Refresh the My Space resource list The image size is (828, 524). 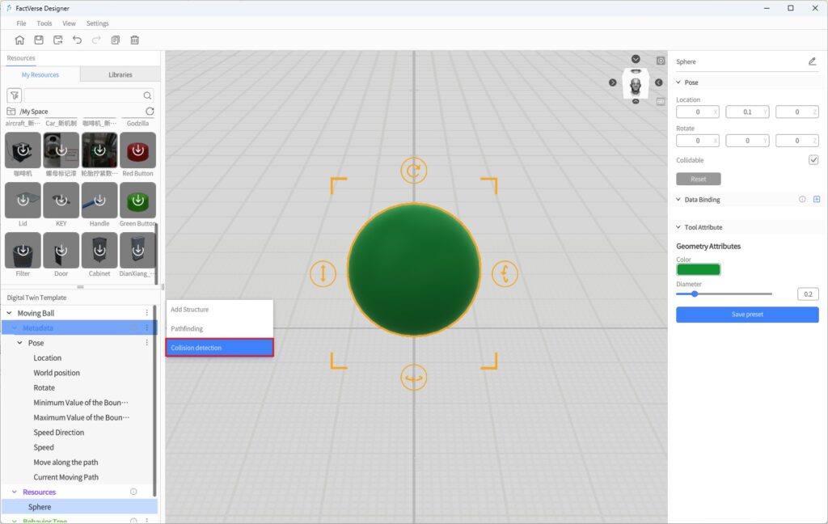150,111
